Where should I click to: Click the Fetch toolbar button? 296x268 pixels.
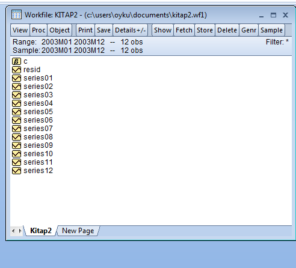(x=184, y=30)
